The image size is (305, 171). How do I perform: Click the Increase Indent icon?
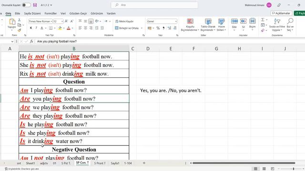tap(102, 28)
